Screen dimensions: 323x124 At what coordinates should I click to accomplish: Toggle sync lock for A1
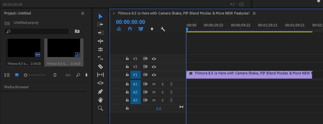(x=145, y=84)
